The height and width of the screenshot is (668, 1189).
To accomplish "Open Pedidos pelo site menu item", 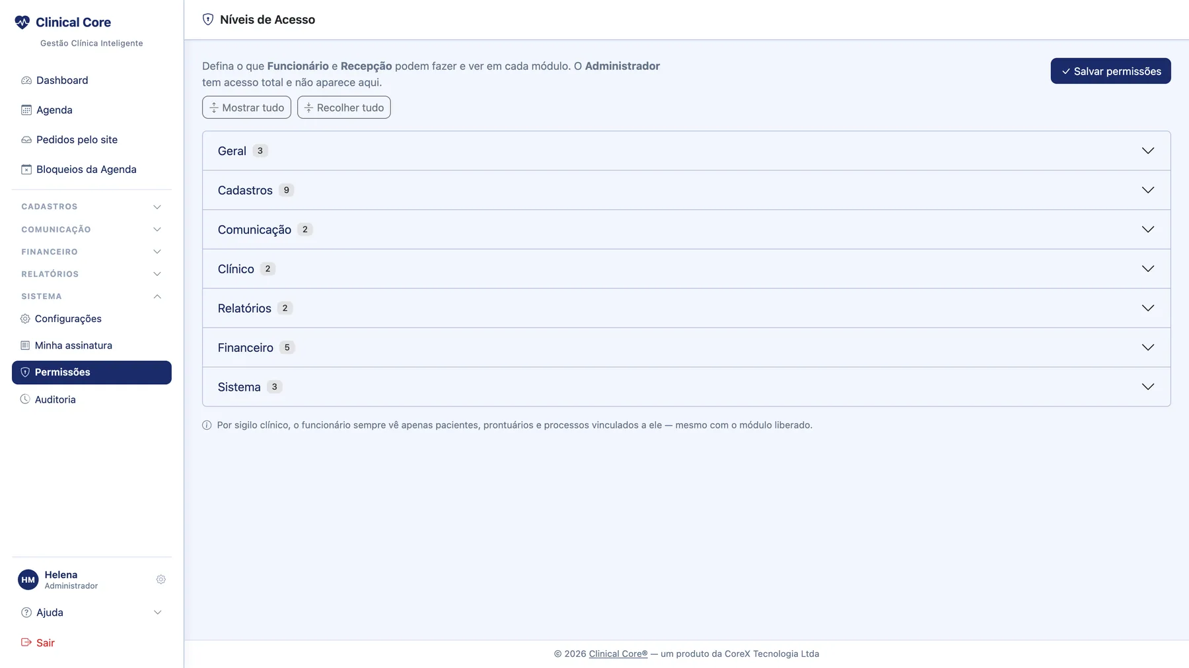I will tap(92, 140).
